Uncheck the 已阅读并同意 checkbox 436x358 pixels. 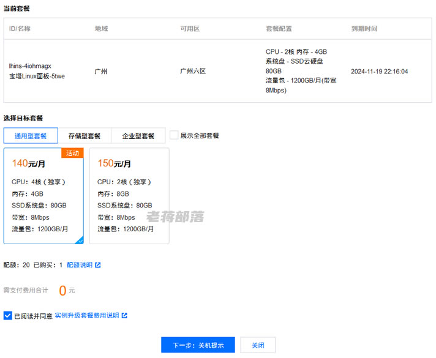click(x=8, y=316)
